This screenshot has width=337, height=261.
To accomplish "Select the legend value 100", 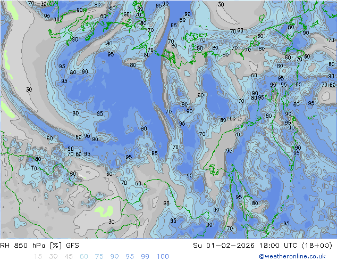I will 163,257.
